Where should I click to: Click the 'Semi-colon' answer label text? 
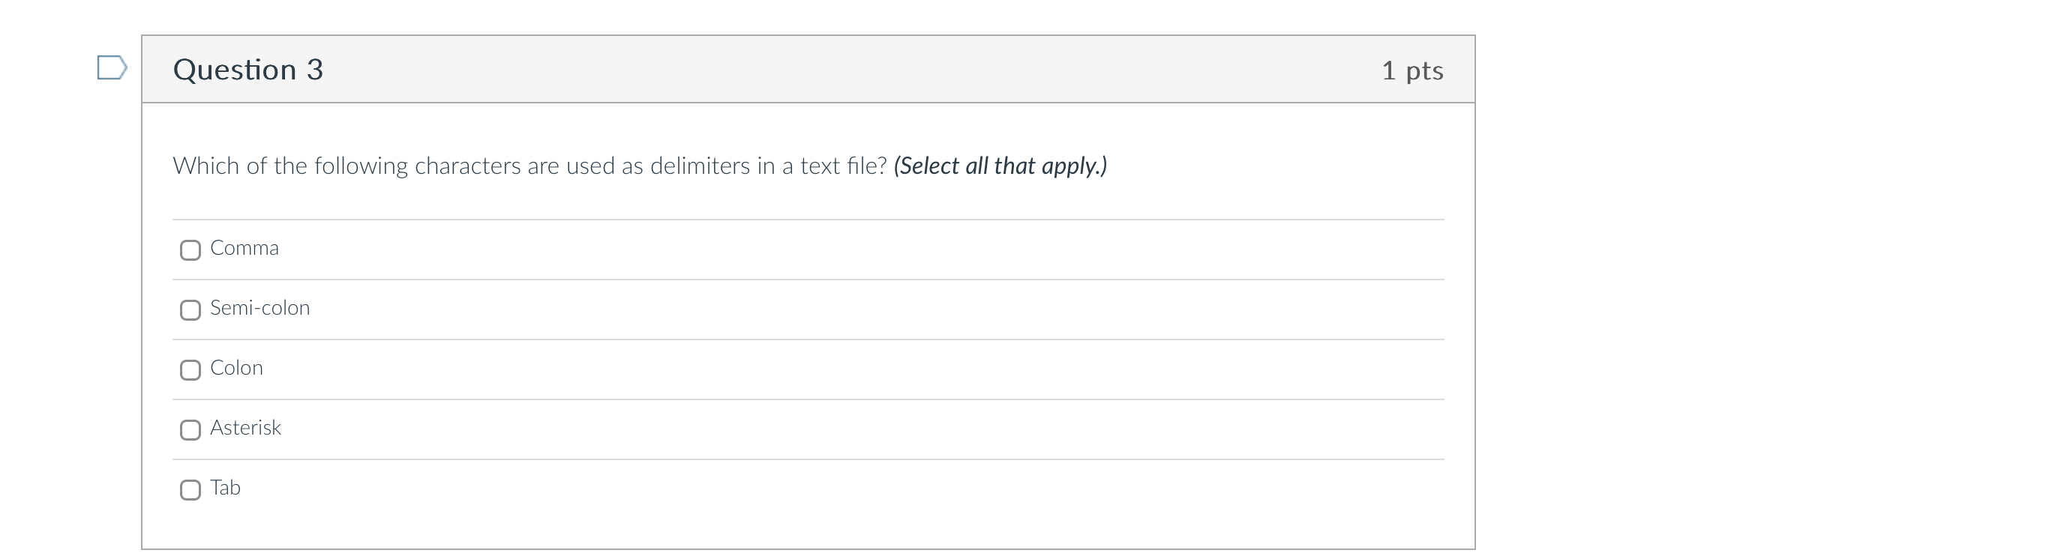(259, 308)
